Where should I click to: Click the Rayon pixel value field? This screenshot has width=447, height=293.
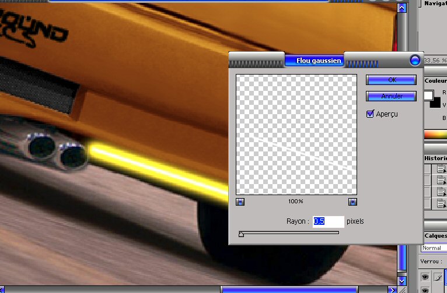(328, 221)
